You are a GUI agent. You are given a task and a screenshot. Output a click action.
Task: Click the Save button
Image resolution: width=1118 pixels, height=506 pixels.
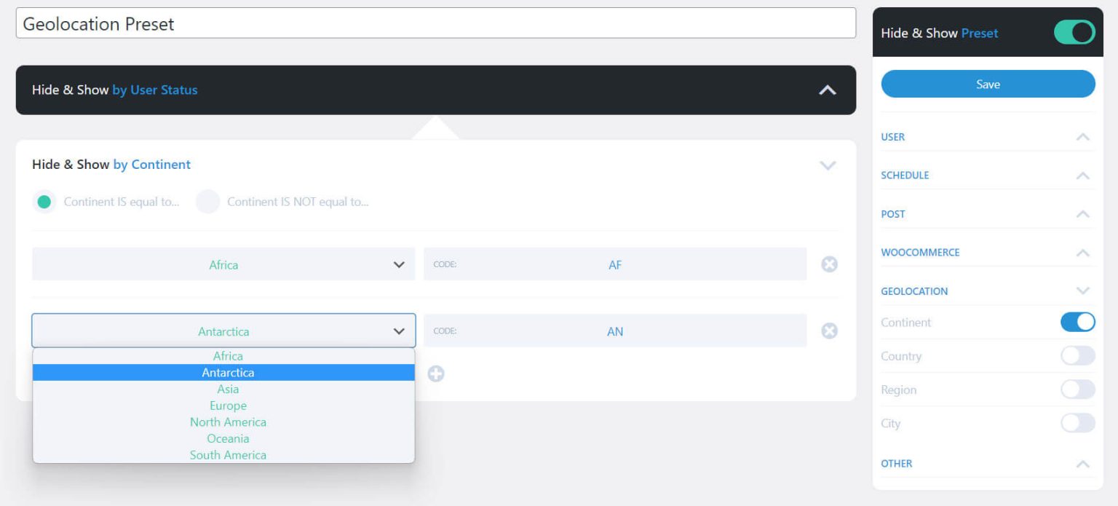(987, 84)
